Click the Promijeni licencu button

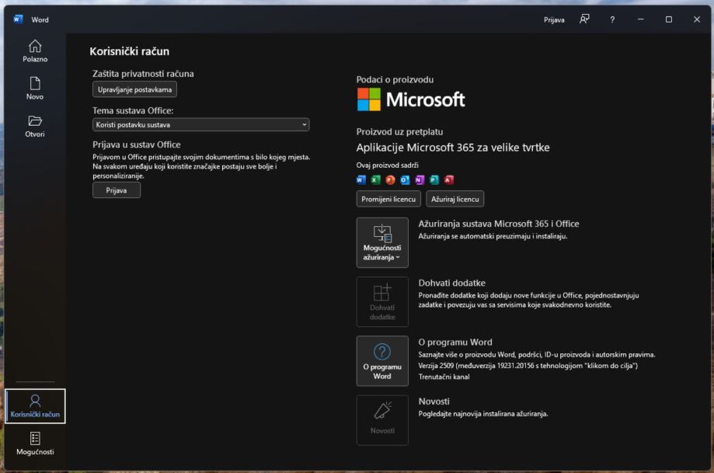(x=388, y=199)
